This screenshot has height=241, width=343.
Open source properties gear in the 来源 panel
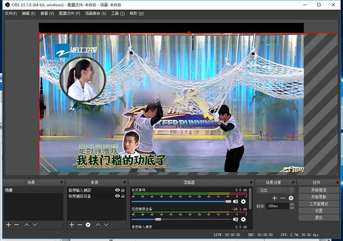pyautogui.click(x=88, y=225)
